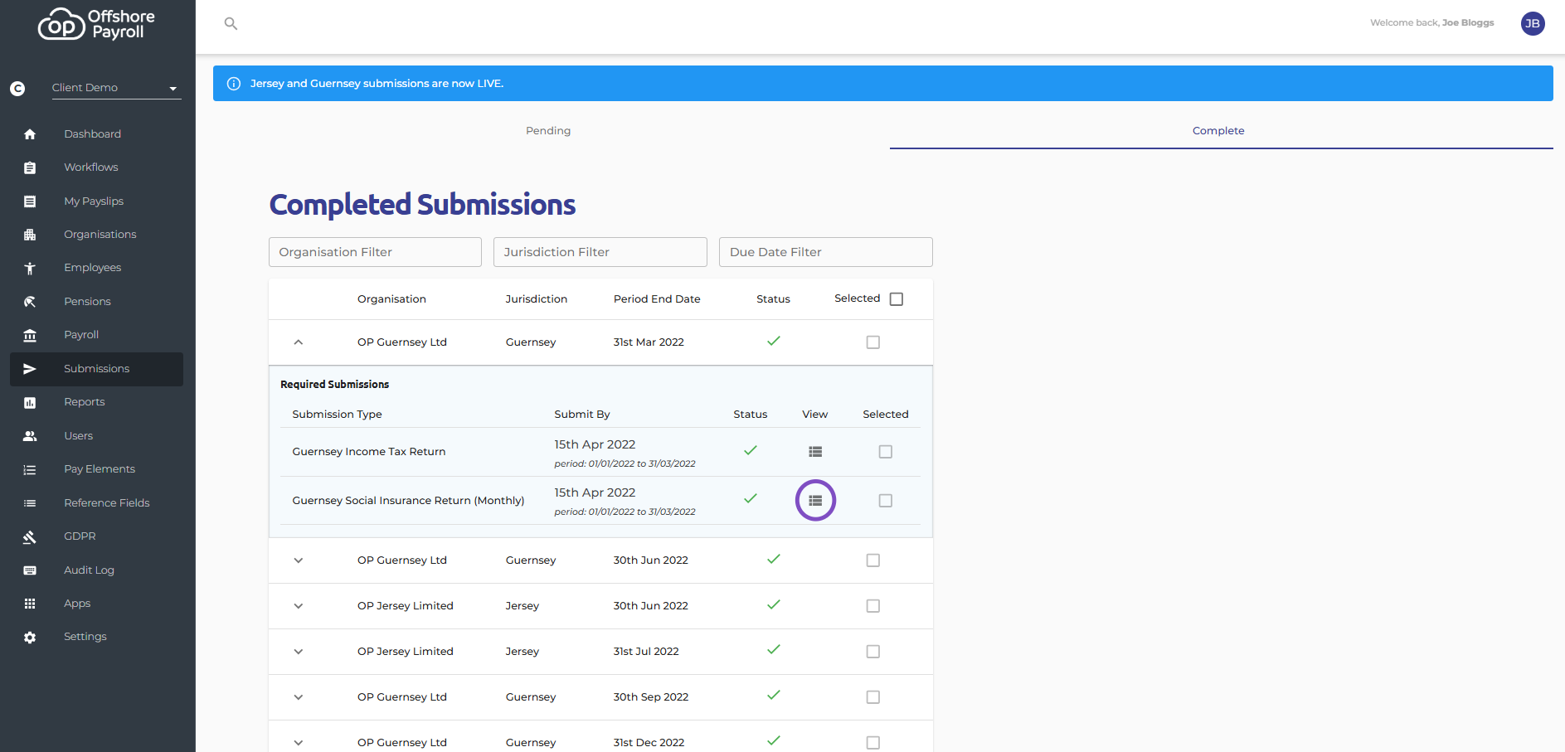1565x752 pixels.
Task: Click the info icon in the blue banner
Action: click(x=234, y=84)
